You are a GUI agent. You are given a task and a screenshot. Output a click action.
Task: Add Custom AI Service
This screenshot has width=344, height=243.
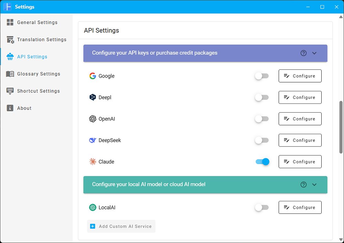coord(121,227)
